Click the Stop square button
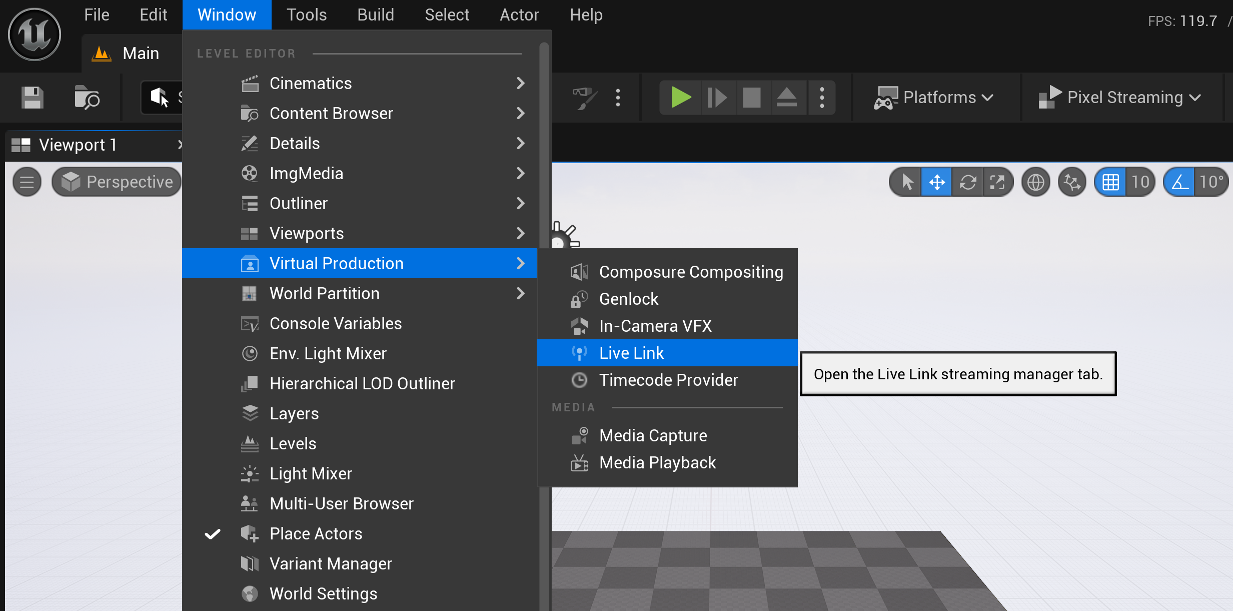 (x=752, y=98)
